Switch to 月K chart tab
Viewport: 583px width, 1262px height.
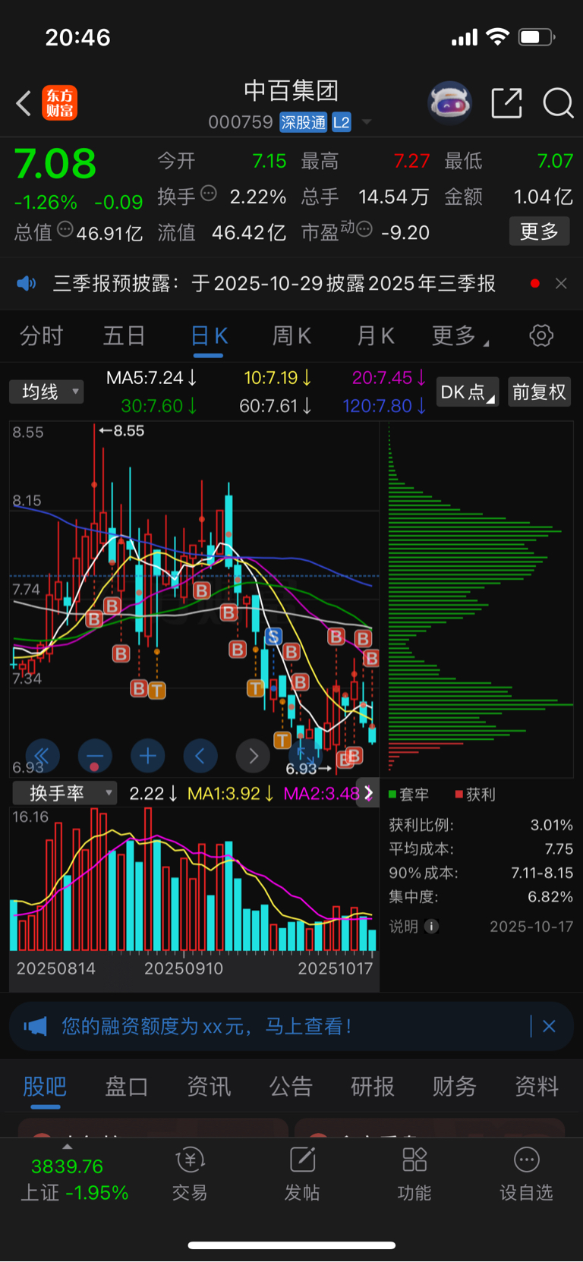[x=376, y=335]
